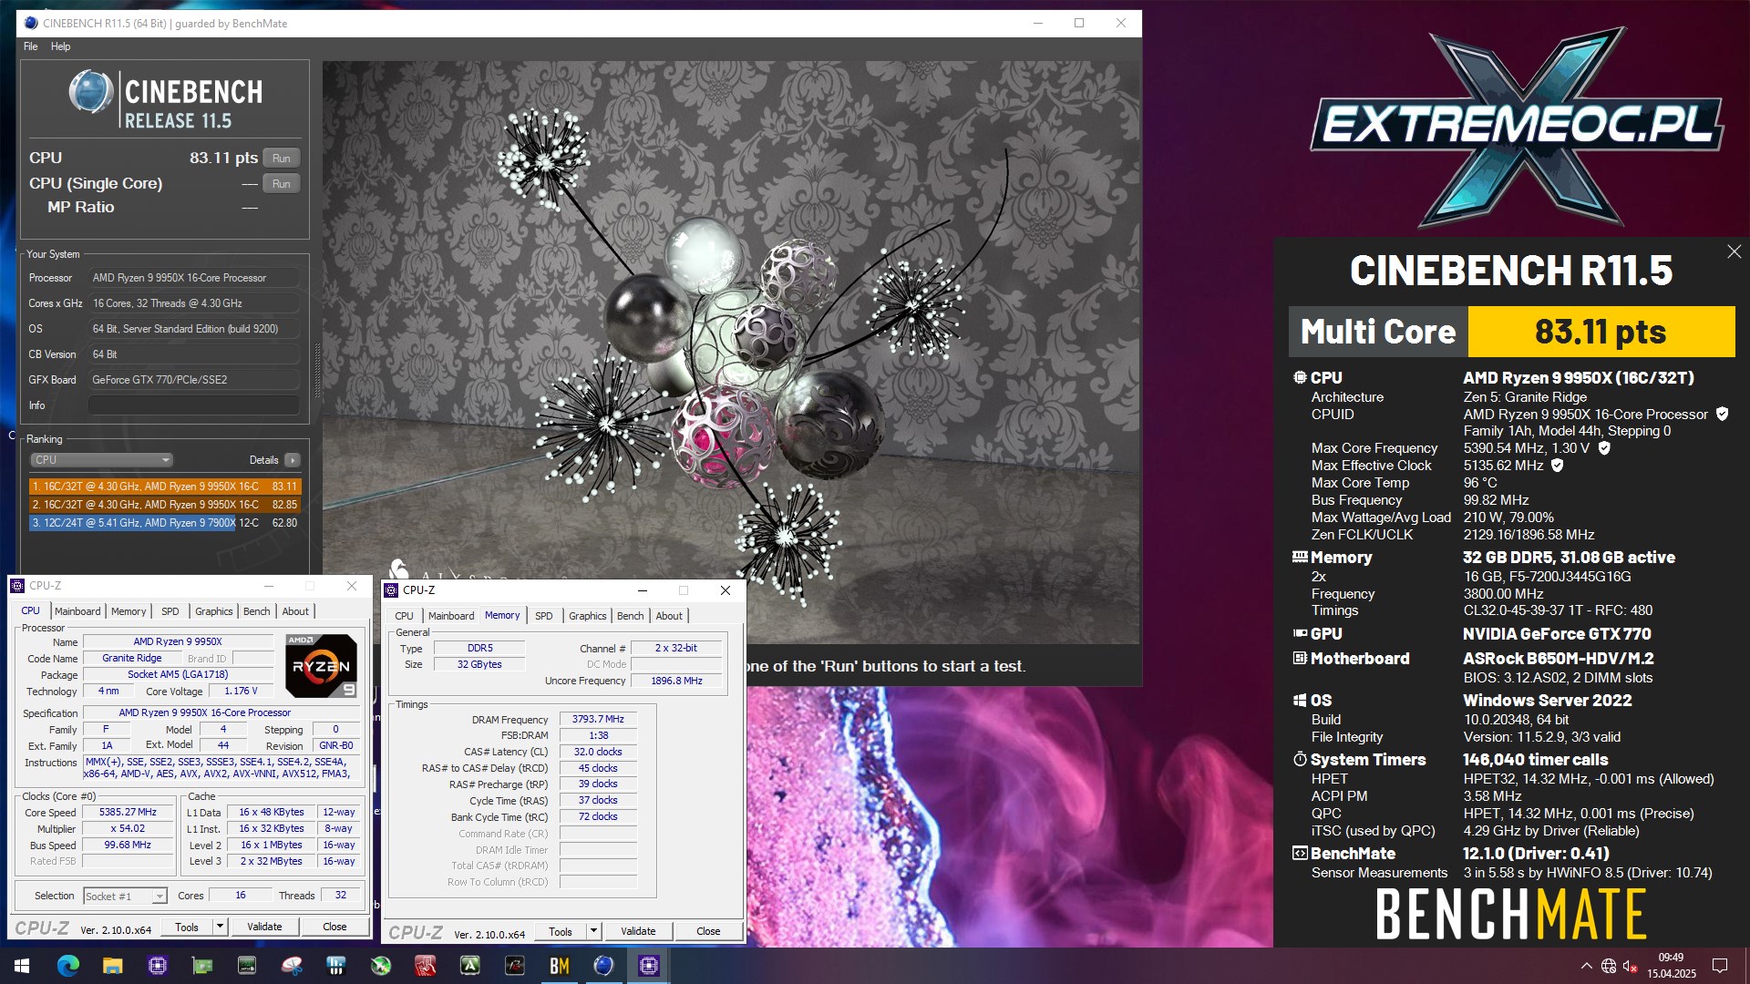The height and width of the screenshot is (984, 1750).
Task: Select ranking entry for Ryzen 9 7900X
Action: pyautogui.click(x=165, y=523)
